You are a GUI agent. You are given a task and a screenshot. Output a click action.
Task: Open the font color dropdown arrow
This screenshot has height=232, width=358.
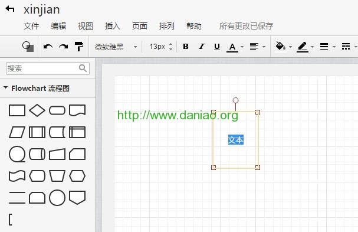pyautogui.click(x=242, y=47)
